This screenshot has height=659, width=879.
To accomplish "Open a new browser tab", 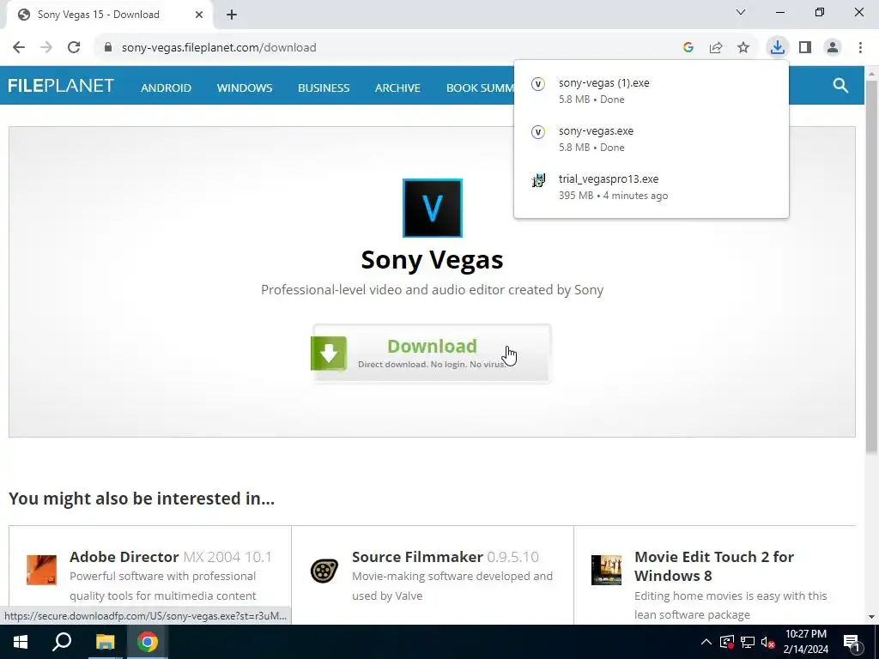I will click(232, 15).
